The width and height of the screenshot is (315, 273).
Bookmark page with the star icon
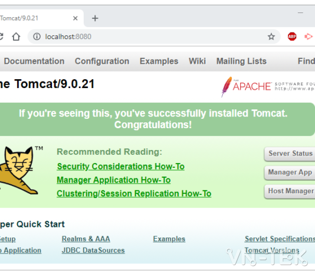click(271, 37)
